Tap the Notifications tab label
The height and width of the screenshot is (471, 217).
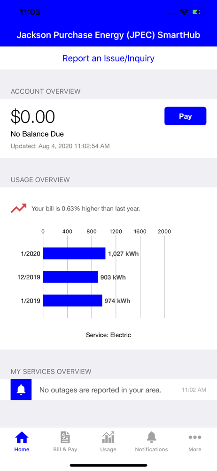151,449
